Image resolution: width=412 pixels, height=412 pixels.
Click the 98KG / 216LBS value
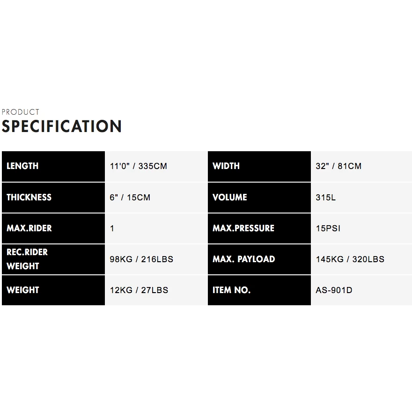[141, 259]
